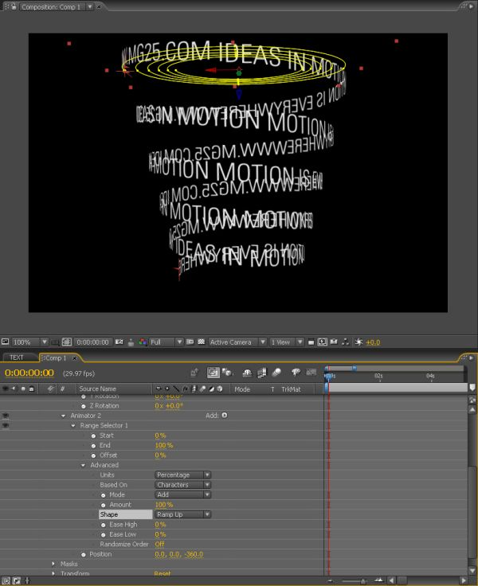Open the Active Camera view dropdown
This screenshot has width=478, height=586.
(237, 342)
